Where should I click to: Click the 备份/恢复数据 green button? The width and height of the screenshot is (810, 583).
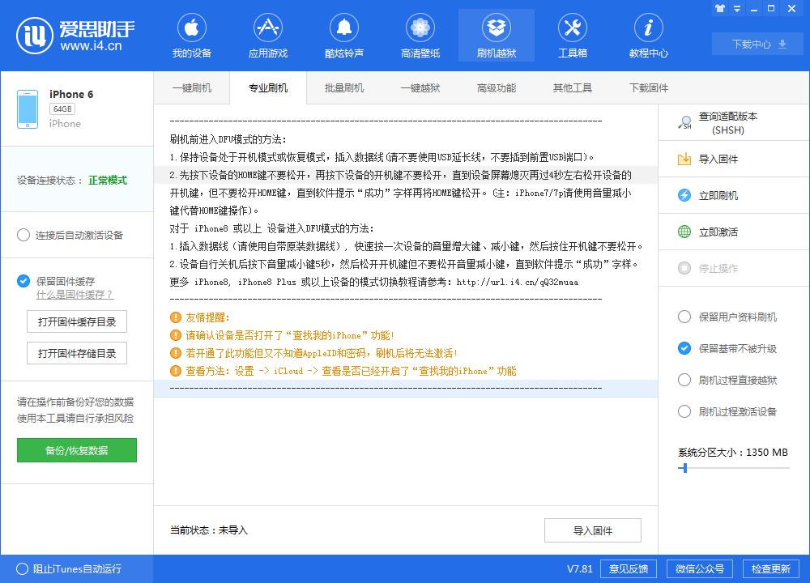click(x=76, y=449)
